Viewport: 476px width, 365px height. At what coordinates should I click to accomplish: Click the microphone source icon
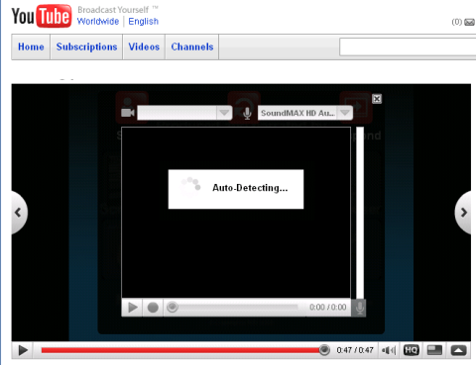pos(247,113)
